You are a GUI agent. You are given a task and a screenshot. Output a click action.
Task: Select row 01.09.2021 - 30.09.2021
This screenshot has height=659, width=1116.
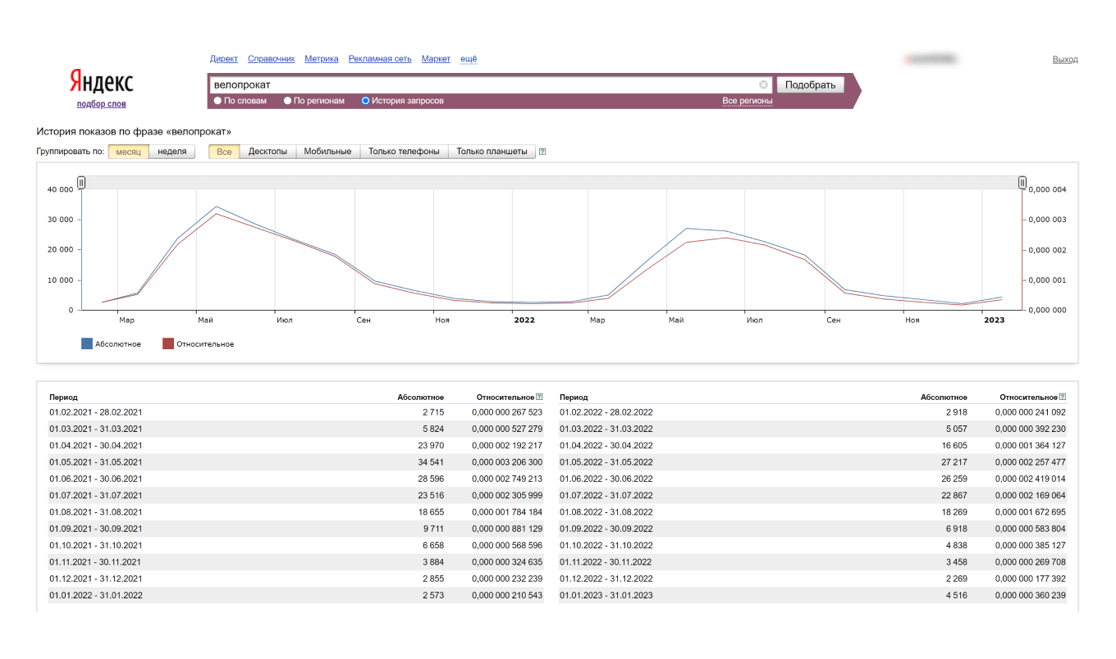pyautogui.click(x=296, y=529)
